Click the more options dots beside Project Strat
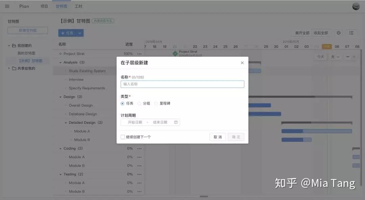The image size is (365, 200). tap(140, 54)
